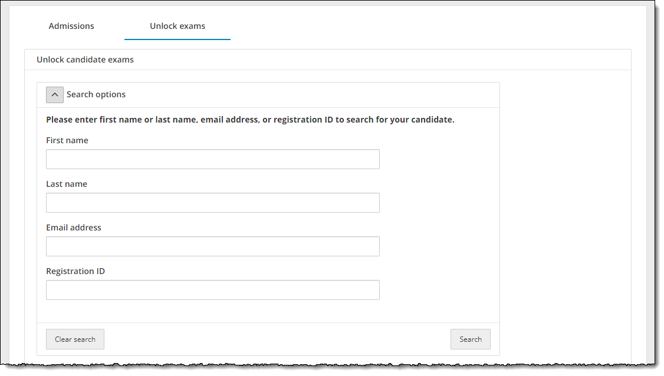664x376 pixels.
Task: Click the "Email address" field label
Action: [74, 227]
